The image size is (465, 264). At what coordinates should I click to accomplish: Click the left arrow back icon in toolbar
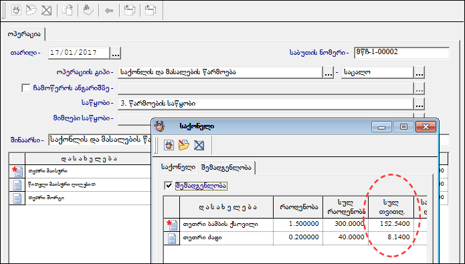(109, 11)
